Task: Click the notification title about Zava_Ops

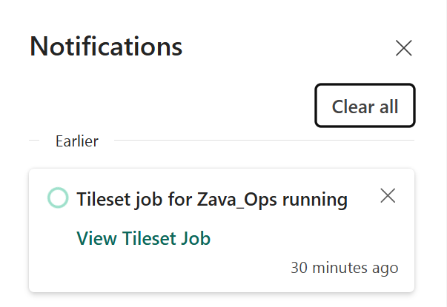Action: click(212, 199)
